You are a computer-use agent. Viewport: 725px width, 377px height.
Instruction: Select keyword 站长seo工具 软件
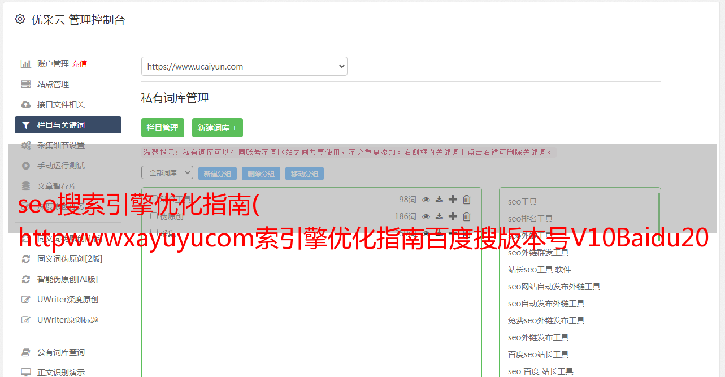pyautogui.click(x=540, y=270)
